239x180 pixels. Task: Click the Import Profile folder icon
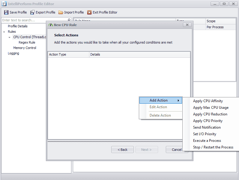61,12
